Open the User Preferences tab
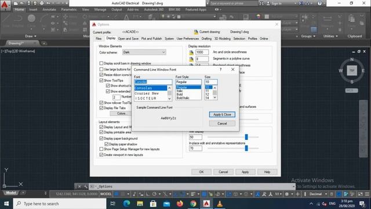This screenshot has width=371, height=209. [x=188, y=39]
